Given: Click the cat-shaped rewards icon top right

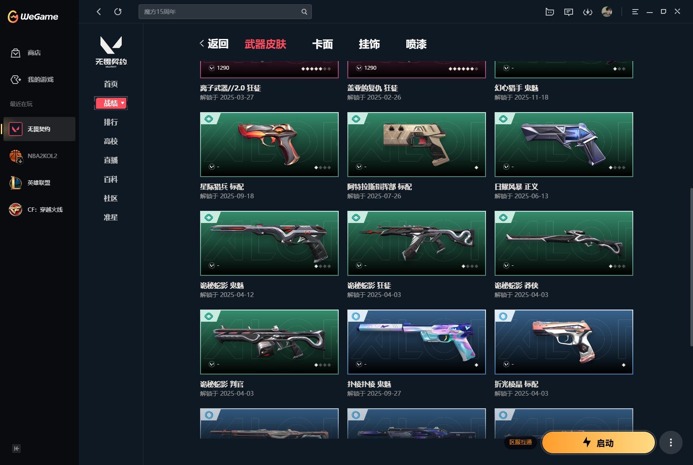Looking at the screenshot, I should tap(549, 12).
